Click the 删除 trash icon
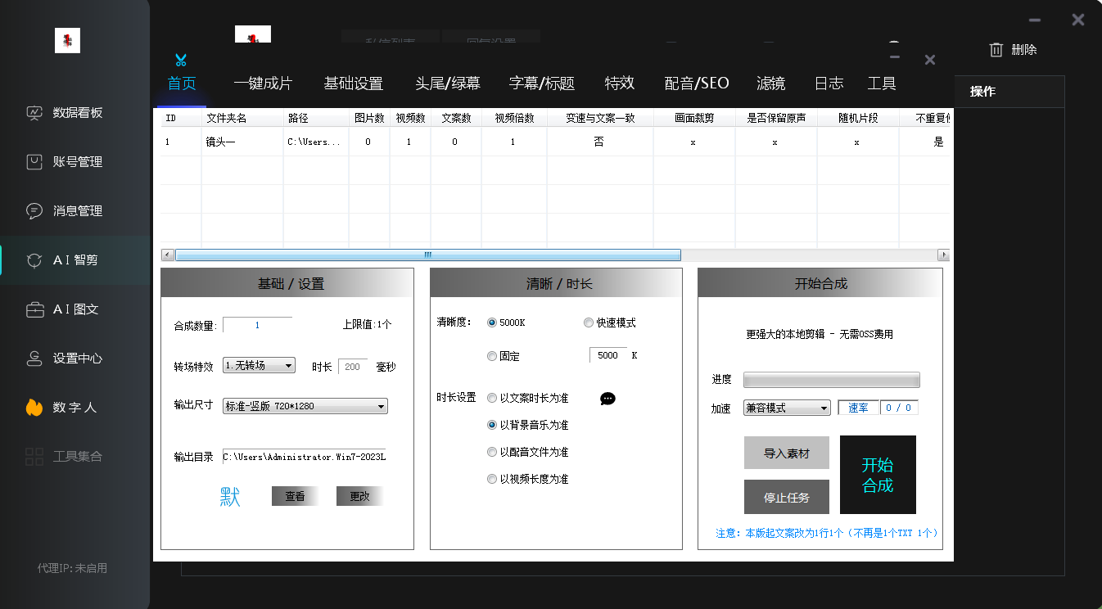1102x609 pixels. coord(996,50)
